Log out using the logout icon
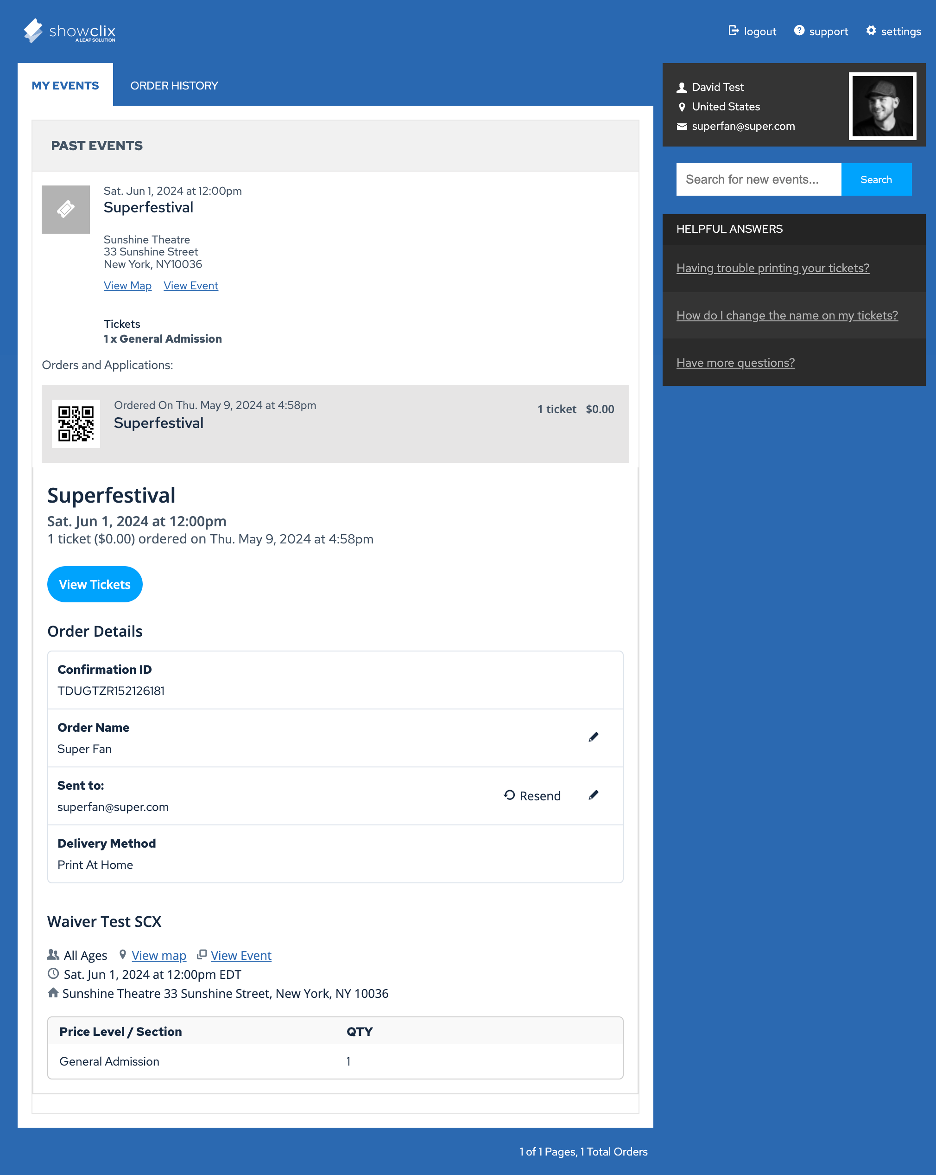Image resolution: width=936 pixels, height=1175 pixels. pos(734,31)
